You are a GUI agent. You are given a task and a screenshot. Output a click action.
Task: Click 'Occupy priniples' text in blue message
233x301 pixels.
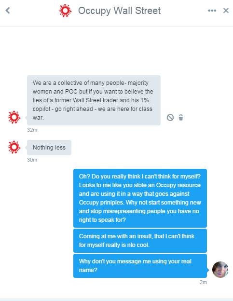point(101,203)
